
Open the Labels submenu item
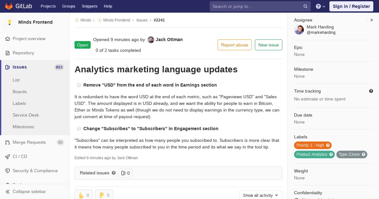tap(19, 103)
